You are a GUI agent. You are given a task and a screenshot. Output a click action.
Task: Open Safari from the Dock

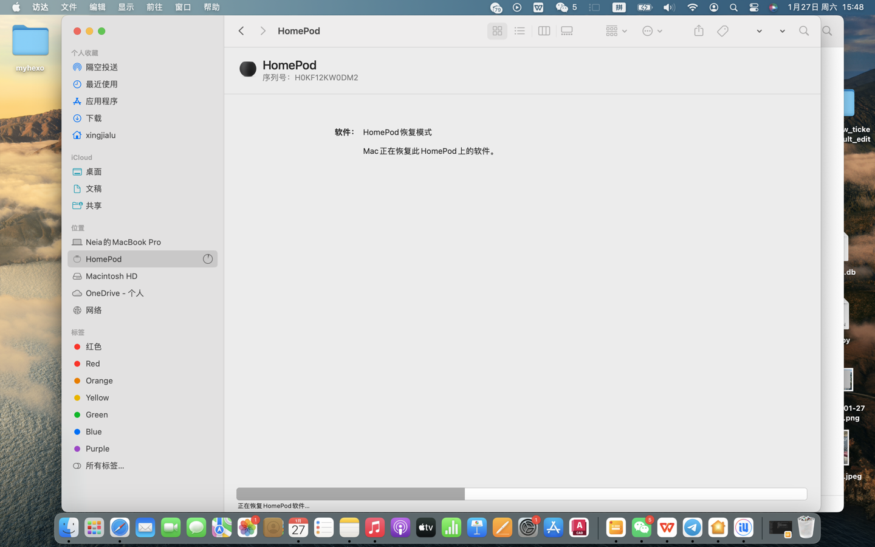tap(120, 528)
